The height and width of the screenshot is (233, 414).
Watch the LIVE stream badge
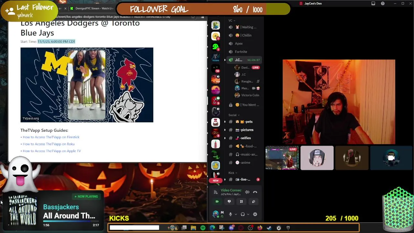256,68
